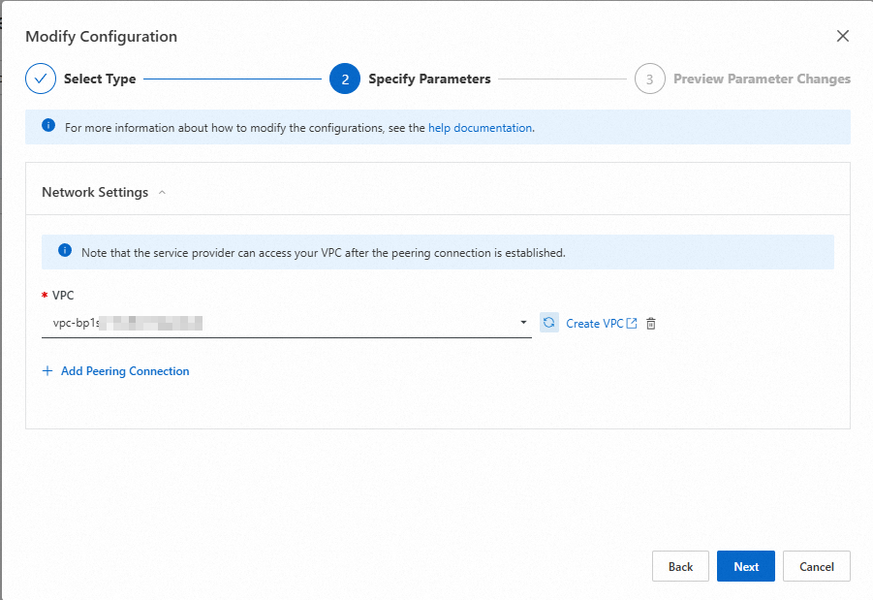This screenshot has width=873, height=600.
Task: Open the help documentation link
Action: coord(480,128)
